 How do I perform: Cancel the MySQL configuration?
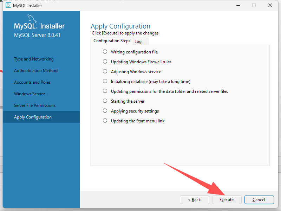259,200
